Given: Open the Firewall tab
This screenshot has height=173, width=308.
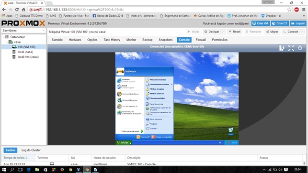Looking at the screenshot, I should tap(201, 40).
